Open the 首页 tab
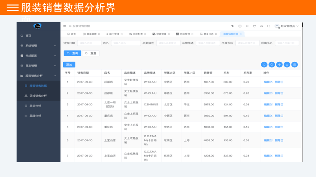The width and height of the screenshot is (316, 177). click(71, 34)
